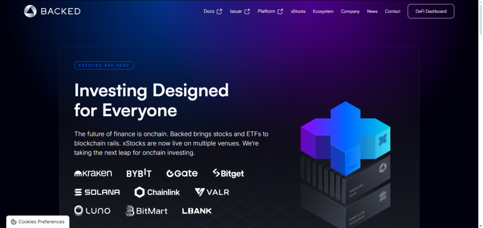The width and height of the screenshot is (483, 228).
Task: Click the 'XSTOCKS ARE HERE' badge
Action: [104, 65]
